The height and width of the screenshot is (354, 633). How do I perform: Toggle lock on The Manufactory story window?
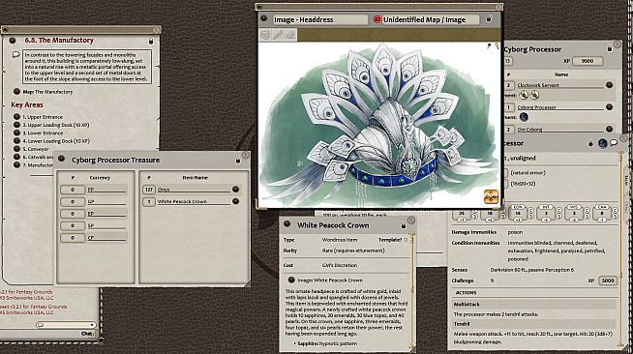click(151, 42)
